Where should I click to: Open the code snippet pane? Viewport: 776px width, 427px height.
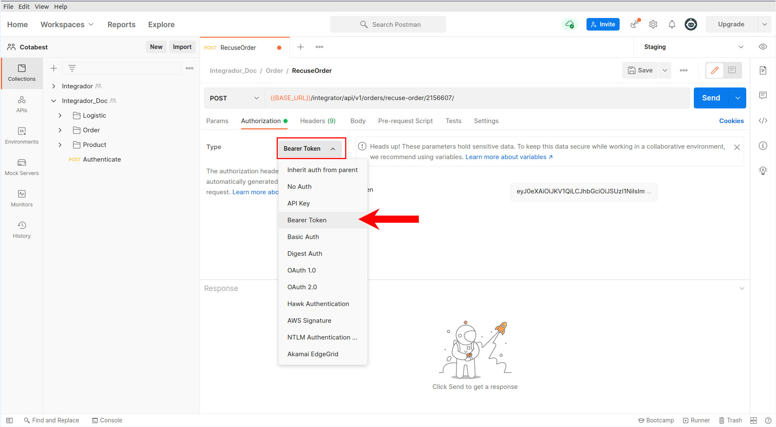pyautogui.click(x=763, y=121)
